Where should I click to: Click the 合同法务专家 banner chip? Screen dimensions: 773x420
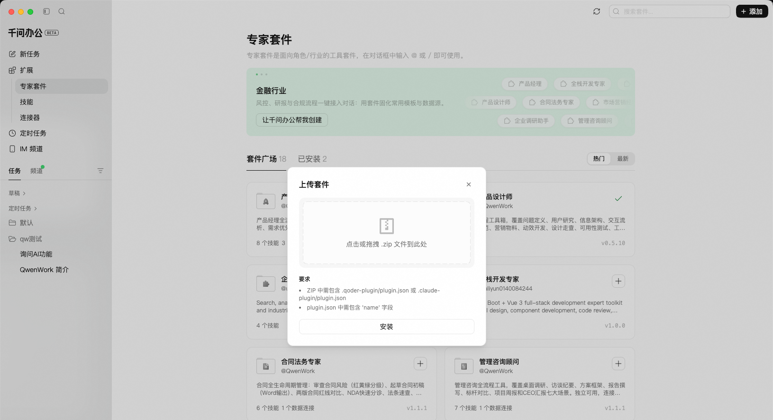[x=552, y=102]
